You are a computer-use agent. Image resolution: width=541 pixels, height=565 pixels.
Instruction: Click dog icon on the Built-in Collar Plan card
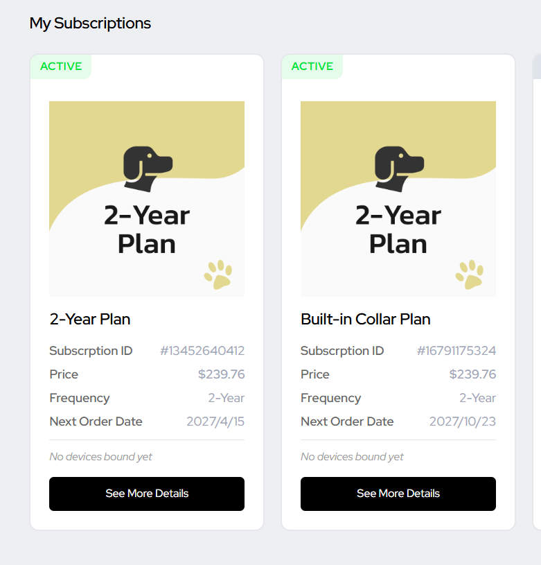pos(398,168)
